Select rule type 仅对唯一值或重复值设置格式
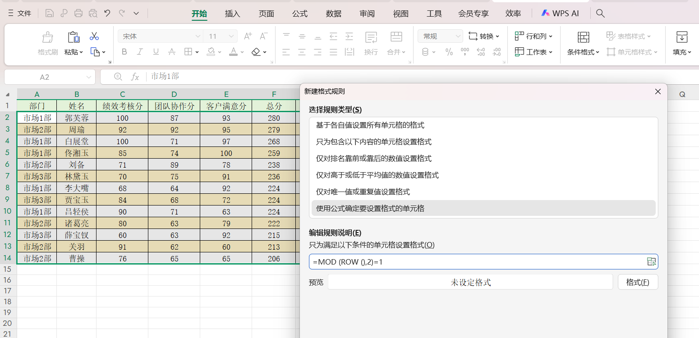This screenshot has height=338, width=699. coord(363,192)
